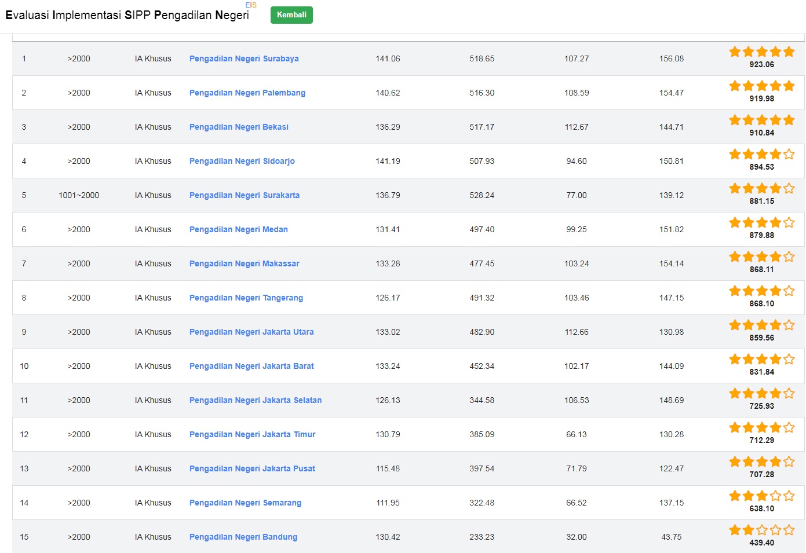This screenshot has height=553, width=806.
Task: View Pengadilan Negeri Jakarta Selatan
Action: [x=255, y=400]
